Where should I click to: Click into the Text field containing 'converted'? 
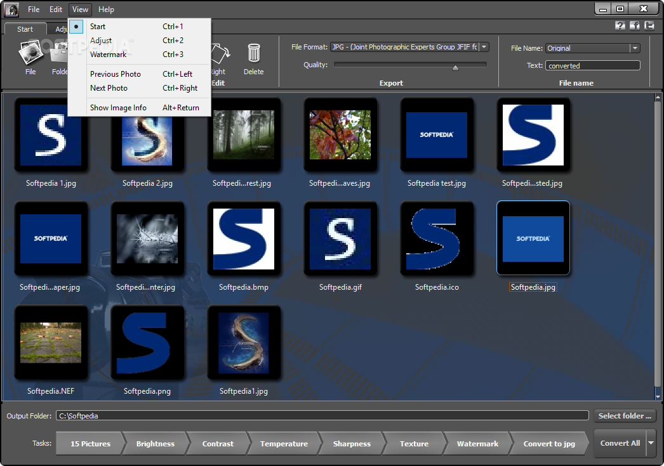click(x=592, y=65)
